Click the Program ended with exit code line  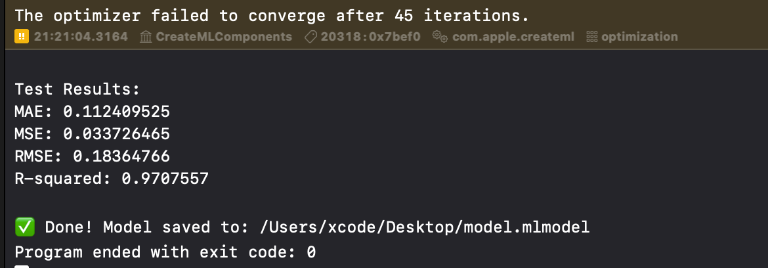pyautogui.click(x=165, y=252)
